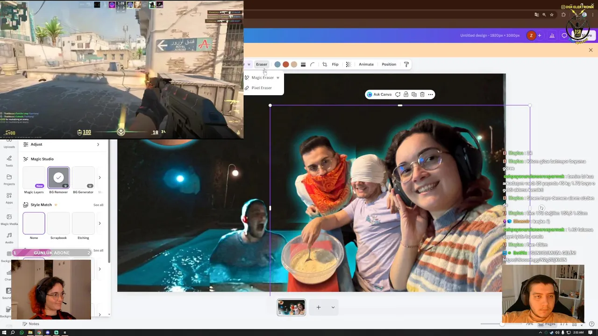This screenshot has height=336, width=598.
Task: Activate the crop tool icon
Action: [325, 64]
